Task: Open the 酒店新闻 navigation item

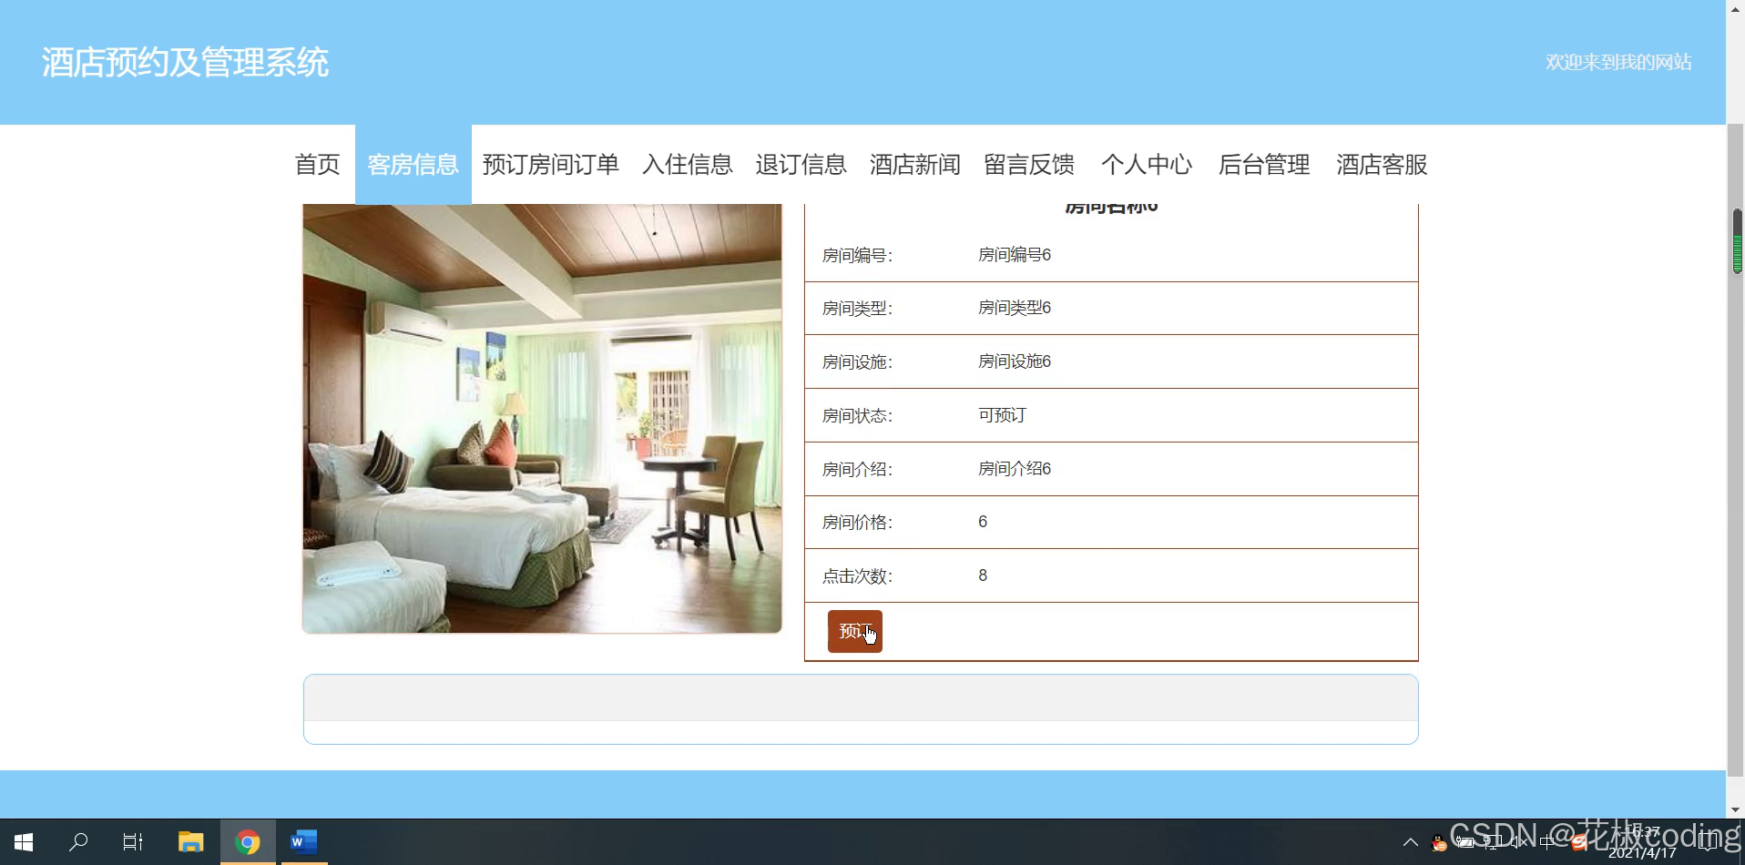Action: 914,165
